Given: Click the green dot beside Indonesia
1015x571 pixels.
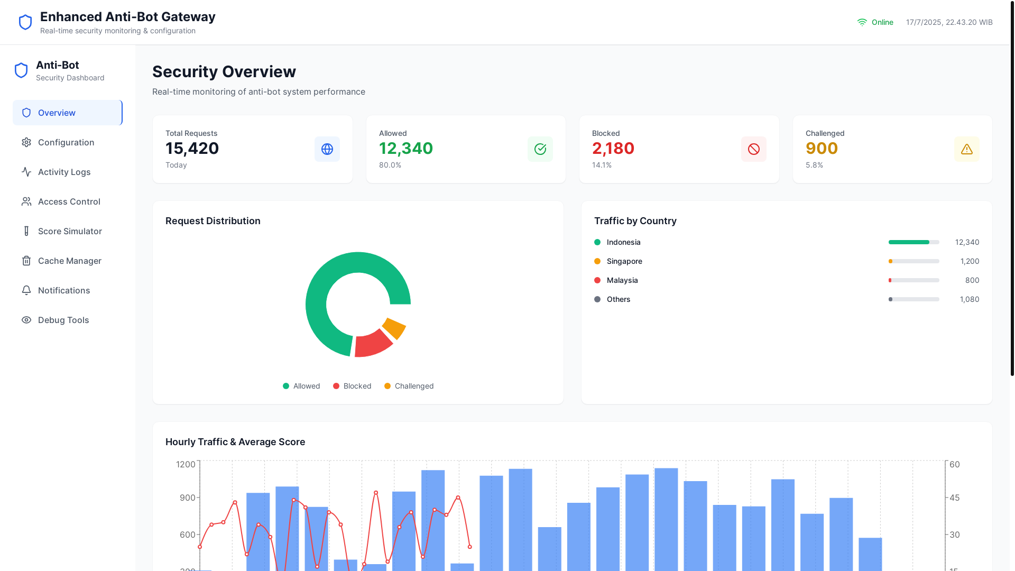Looking at the screenshot, I should click(x=597, y=242).
